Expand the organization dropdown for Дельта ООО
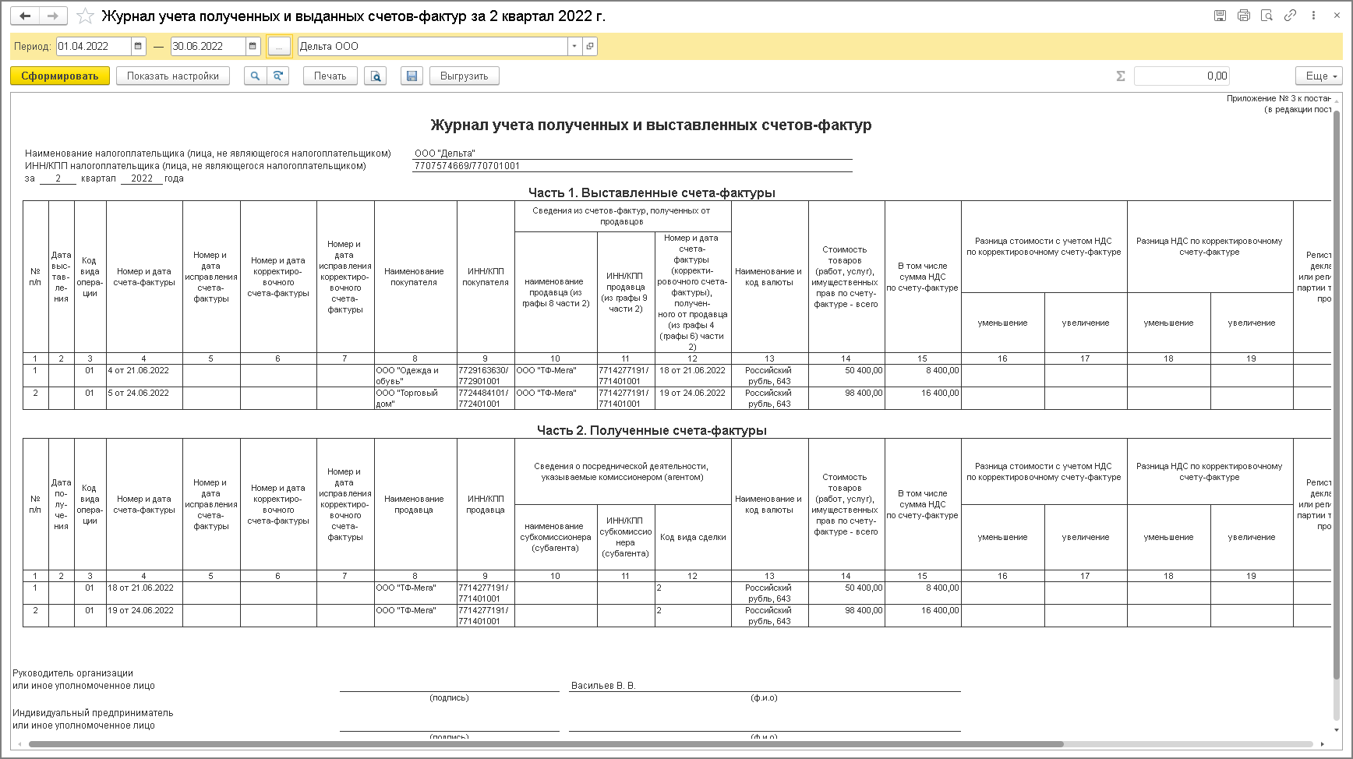Image resolution: width=1353 pixels, height=759 pixels. pyautogui.click(x=574, y=46)
